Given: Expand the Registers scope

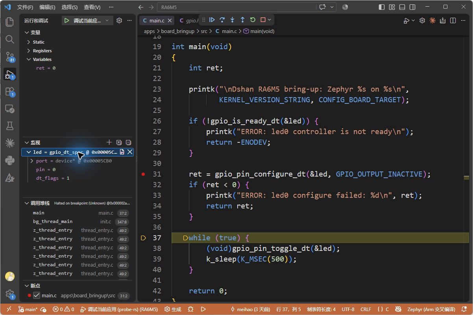Looking at the screenshot, I should point(29,51).
